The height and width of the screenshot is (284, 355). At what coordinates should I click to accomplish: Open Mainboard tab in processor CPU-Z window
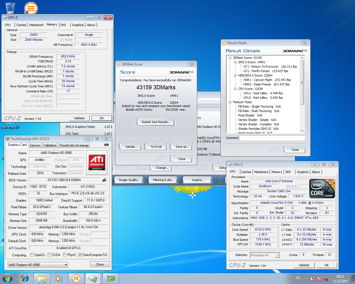point(261,172)
